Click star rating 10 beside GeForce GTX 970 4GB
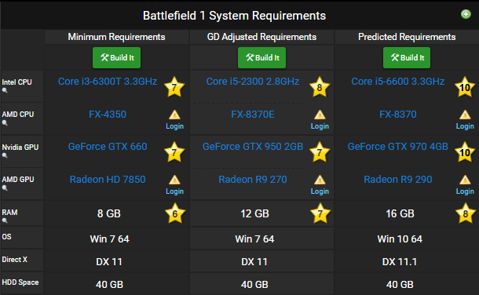Viewport: 479px width, 295px height. pyautogui.click(x=465, y=152)
